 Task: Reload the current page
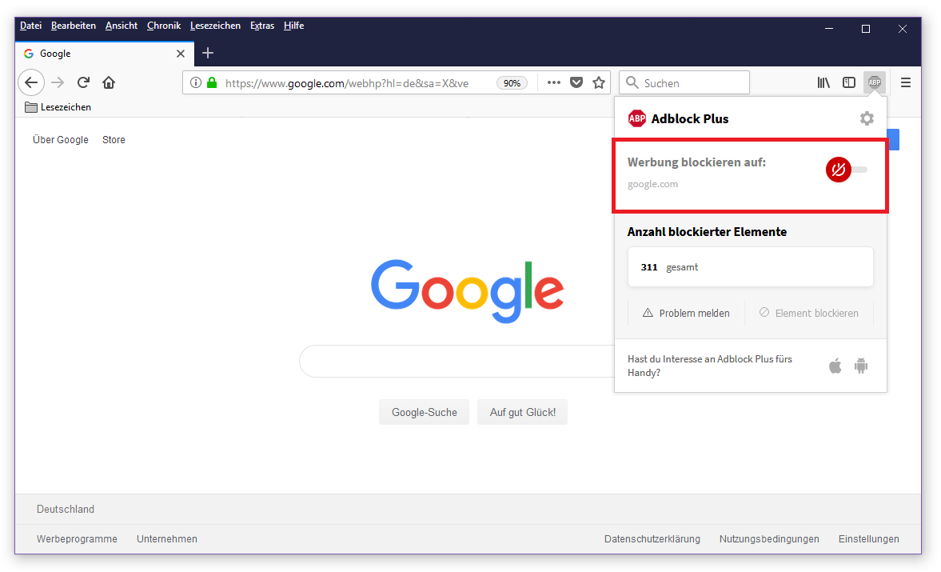coord(83,82)
